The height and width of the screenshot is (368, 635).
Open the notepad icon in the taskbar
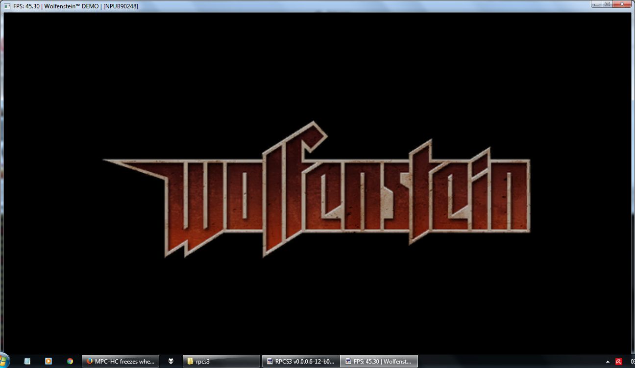click(x=27, y=361)
